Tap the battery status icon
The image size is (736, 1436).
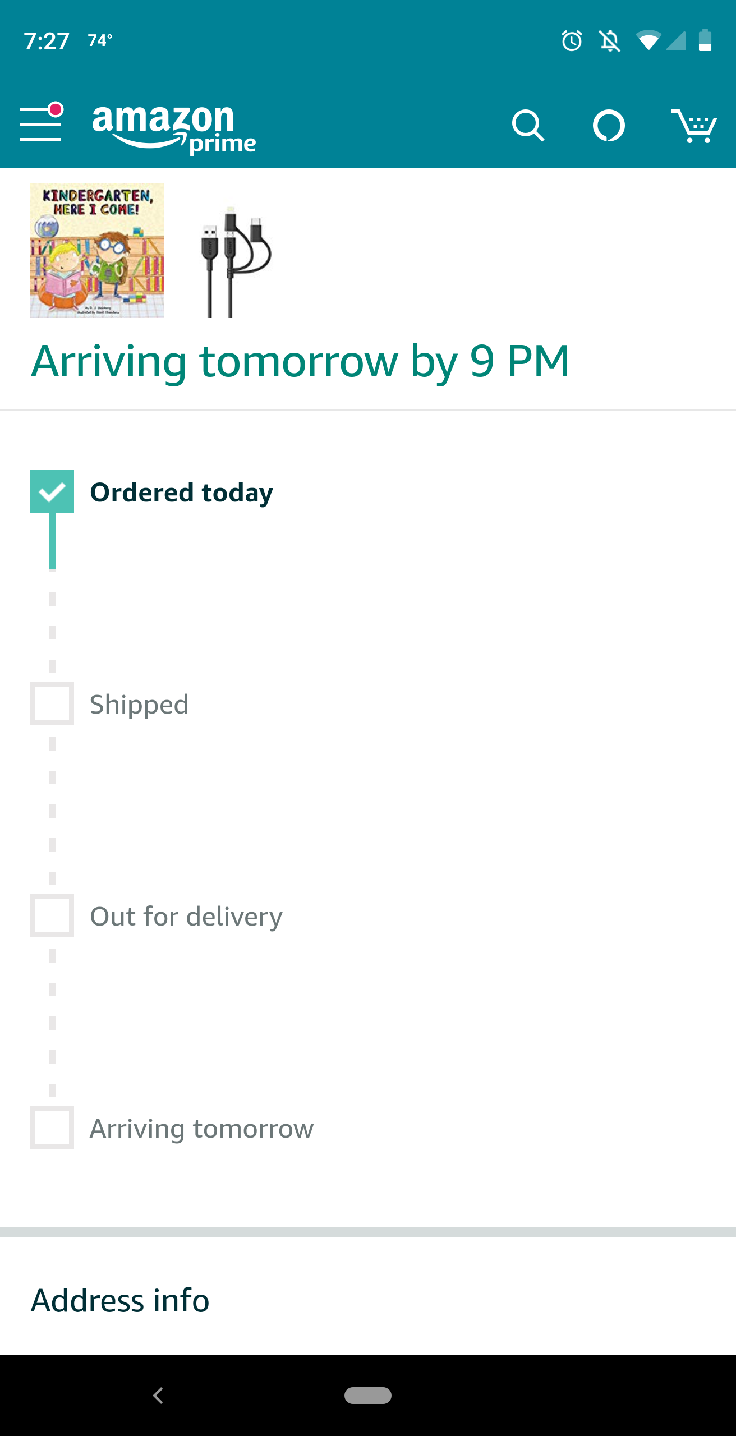705,40
